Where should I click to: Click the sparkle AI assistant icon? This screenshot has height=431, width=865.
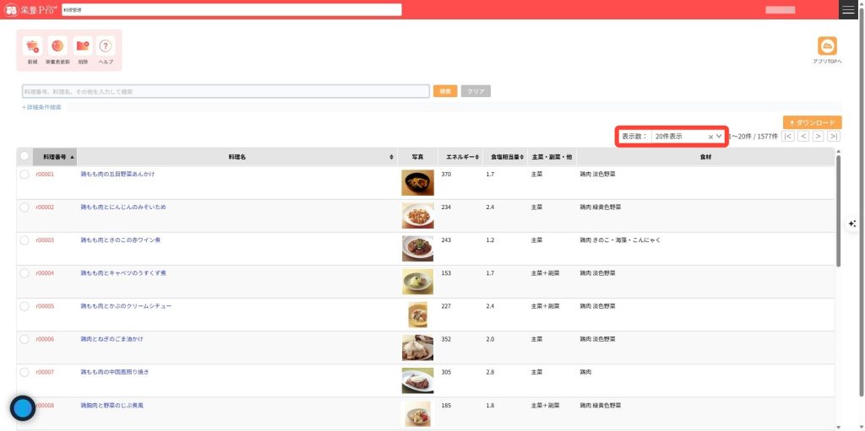852,224
